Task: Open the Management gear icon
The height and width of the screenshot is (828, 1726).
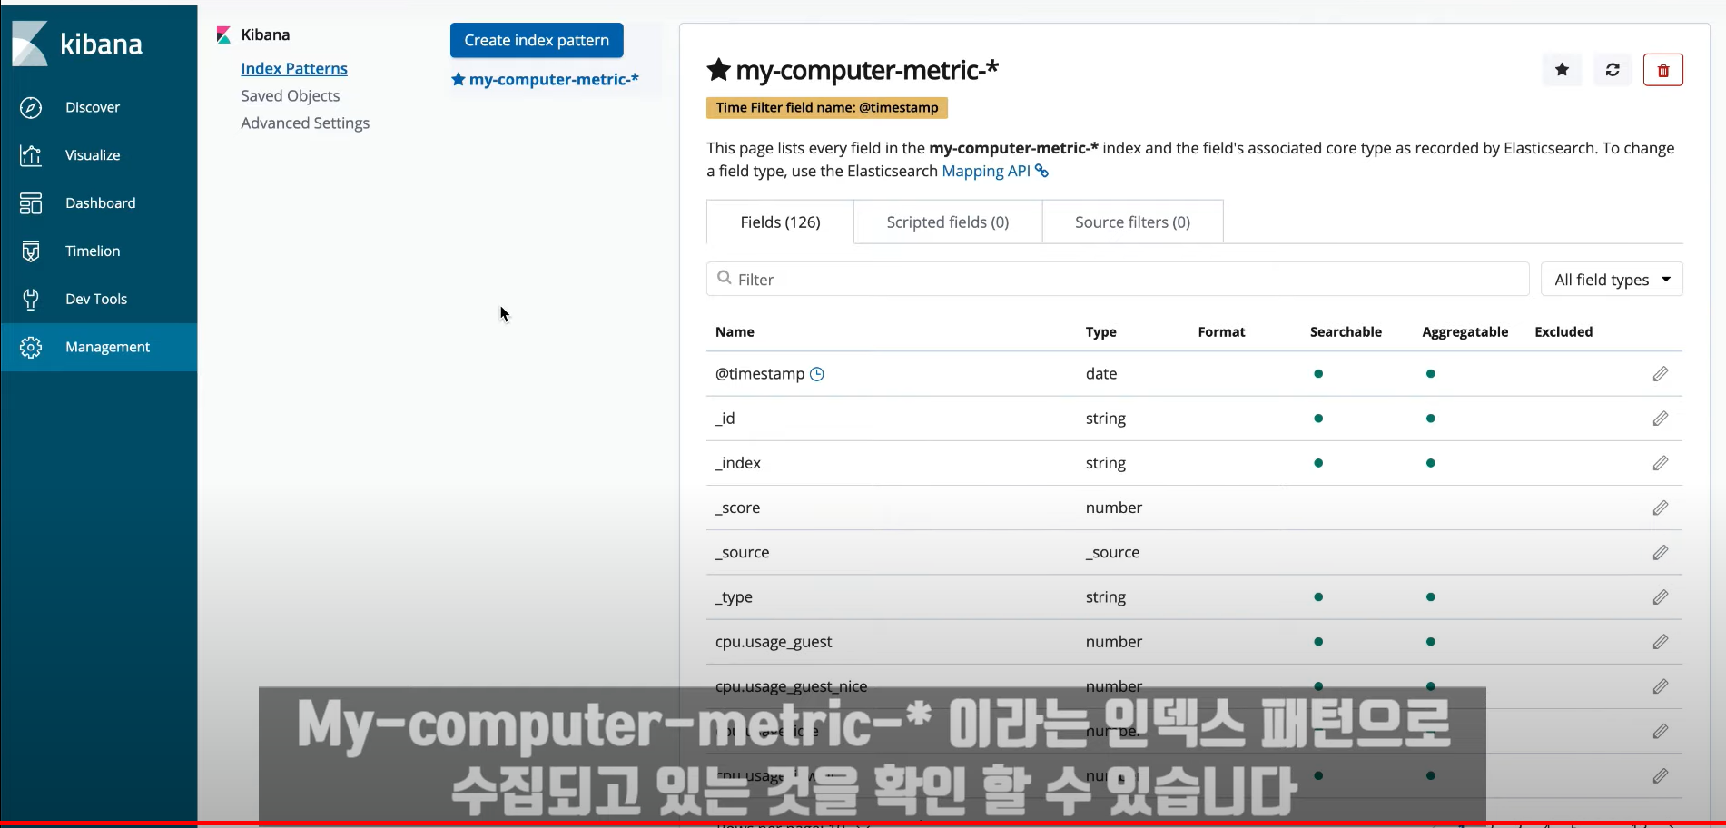Action: [x=31, y=347]
